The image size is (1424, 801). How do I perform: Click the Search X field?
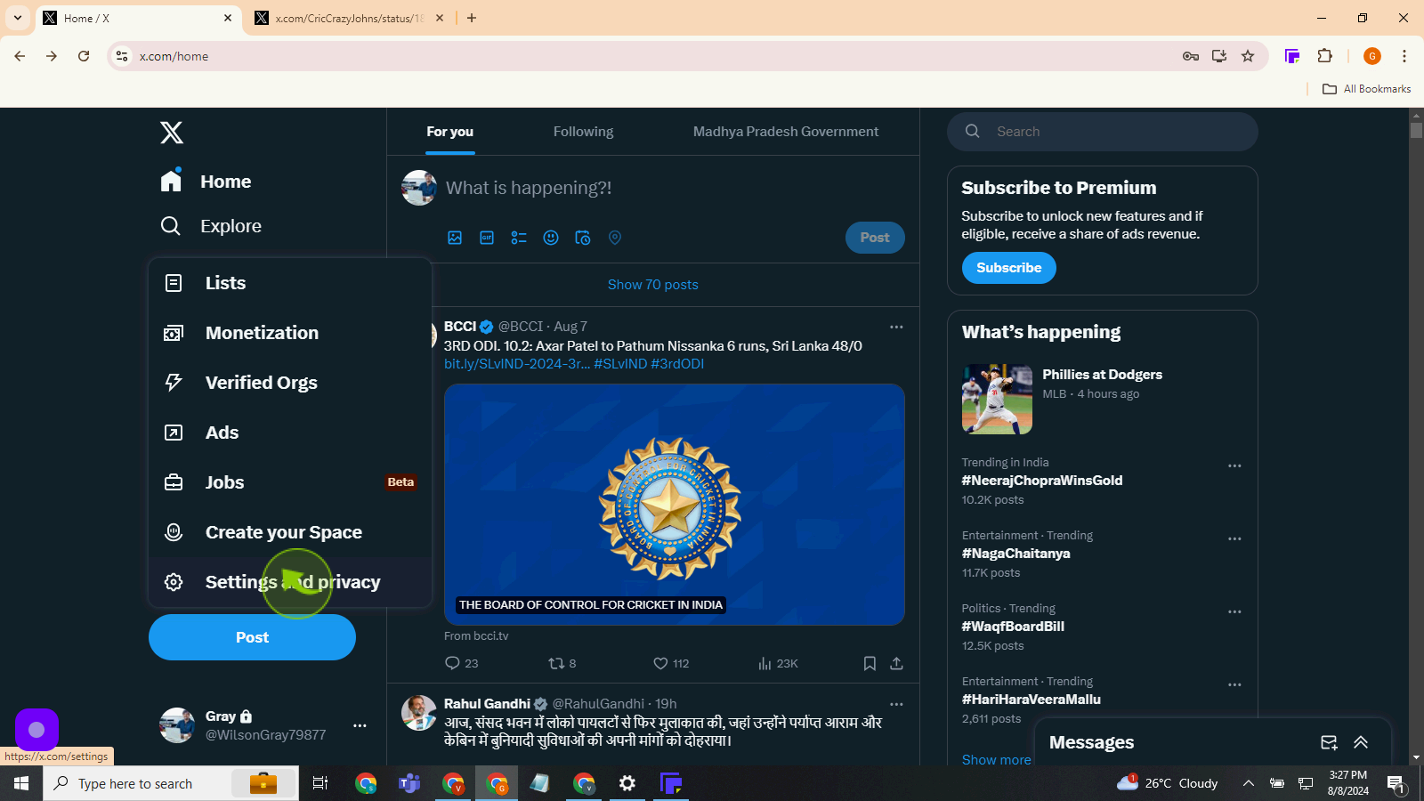[1103, 132]
